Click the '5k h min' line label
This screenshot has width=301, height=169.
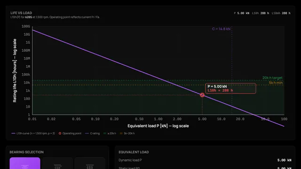tap(276, 83)
